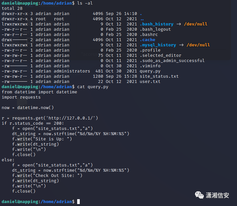
Task: Click the 'ls -al' command text
Action: pos(85,3)
